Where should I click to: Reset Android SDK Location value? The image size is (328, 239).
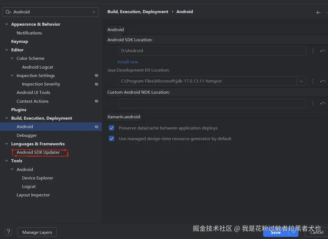click(323, 51)
